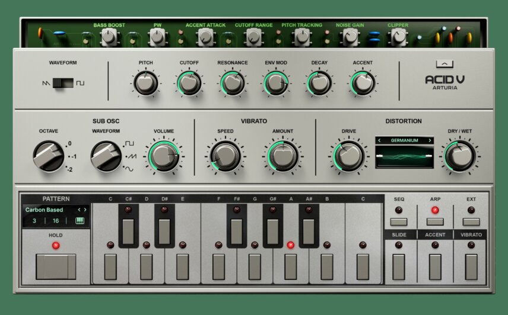Click the Accent knob in top row
Viewport: 508px width, 315px height.
click(x=363, y=83)
